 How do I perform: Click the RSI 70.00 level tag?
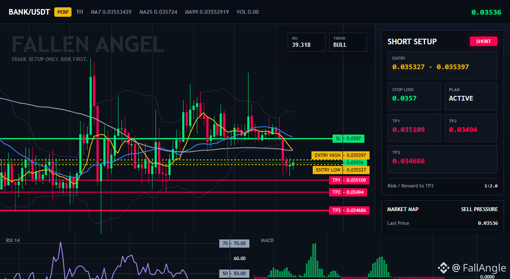pyautogui.click(x=234, y=243)
